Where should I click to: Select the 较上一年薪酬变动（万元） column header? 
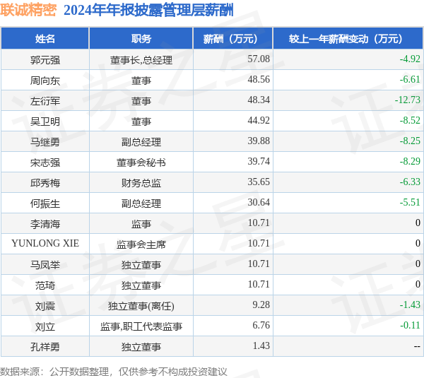click(348, 39)
